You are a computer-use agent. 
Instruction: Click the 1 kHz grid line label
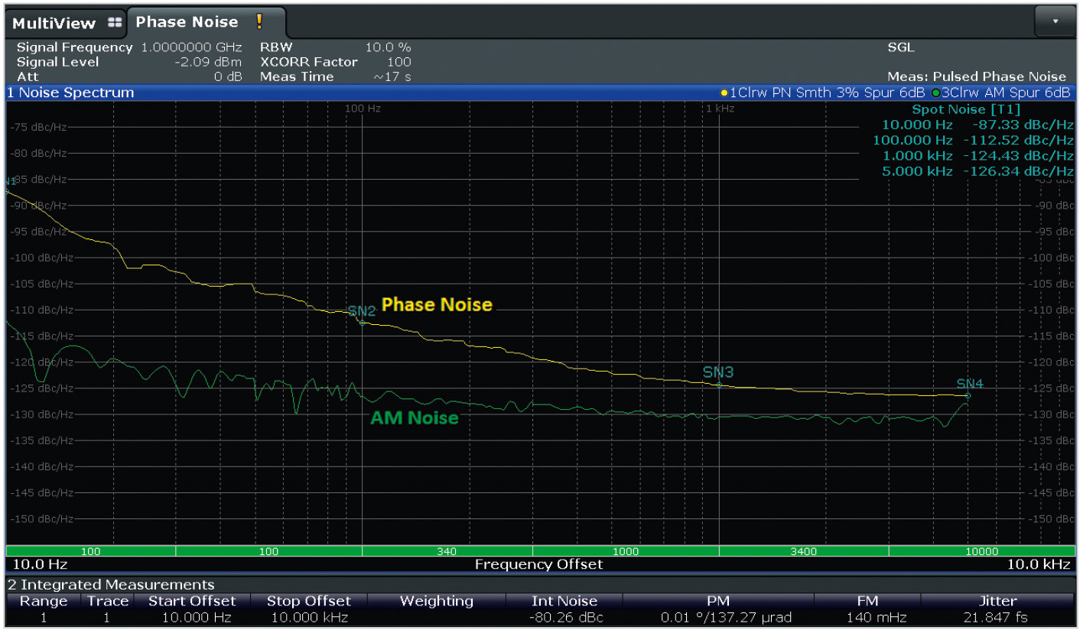[720, 109]
